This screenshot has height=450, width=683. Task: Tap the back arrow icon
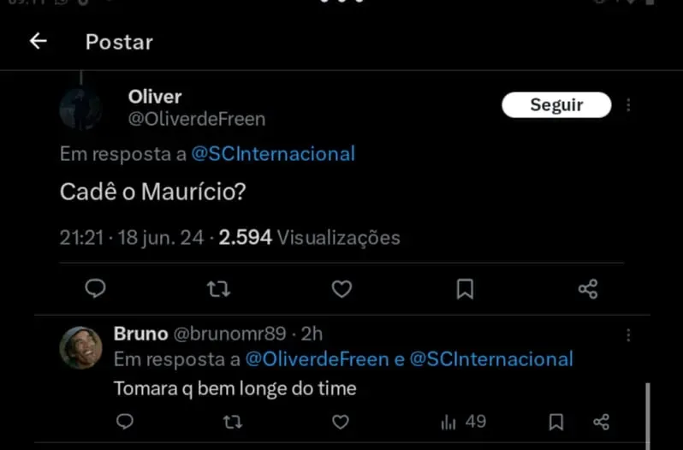coord(38,41)
